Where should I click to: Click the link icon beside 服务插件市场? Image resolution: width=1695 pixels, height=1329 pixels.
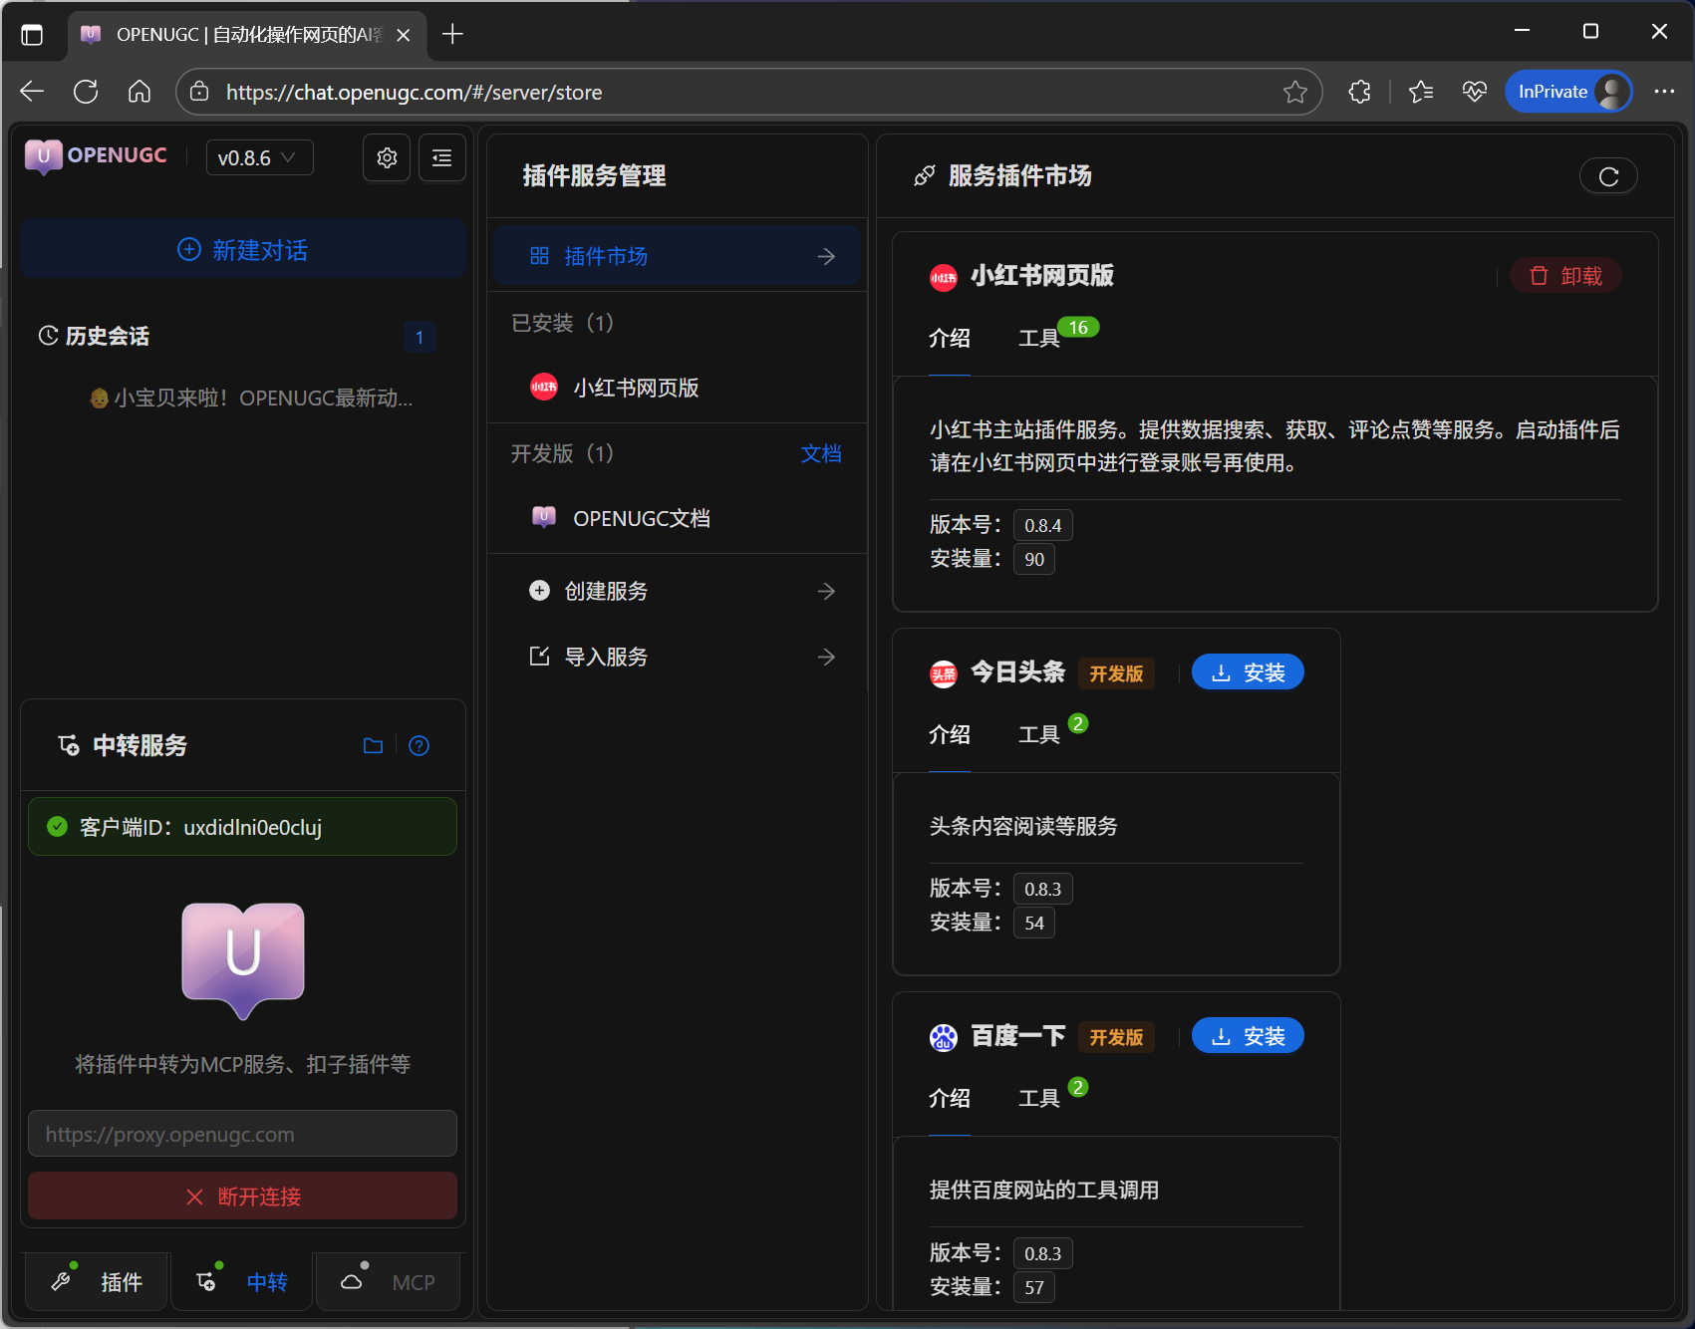(925, 175)
